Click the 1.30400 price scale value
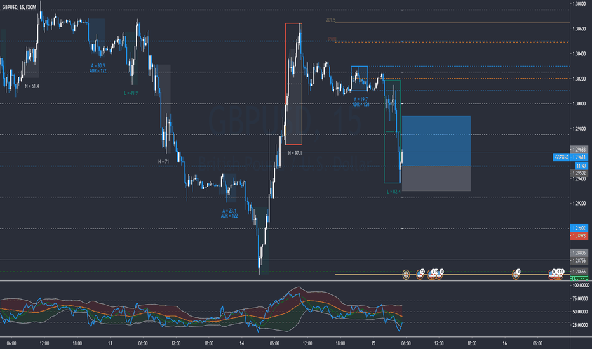Image resolution: width=592 pixels, height=349 pixels. click(x=579, y=53)
